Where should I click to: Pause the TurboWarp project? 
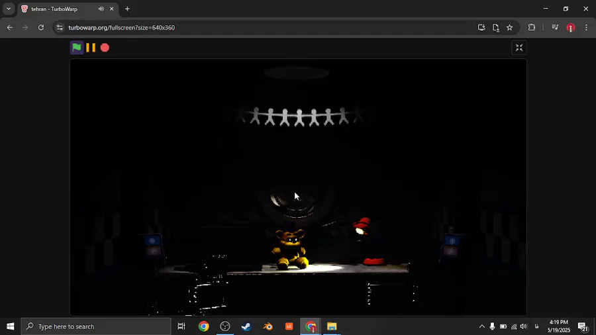coord(91,48)
